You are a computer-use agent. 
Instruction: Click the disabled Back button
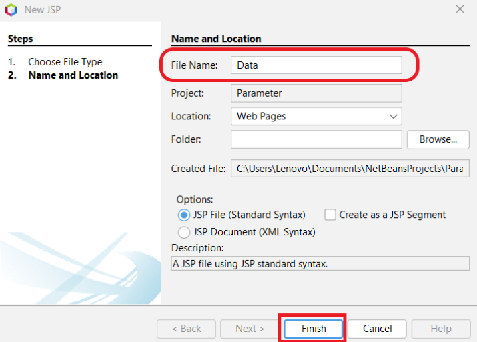(187, 329)
